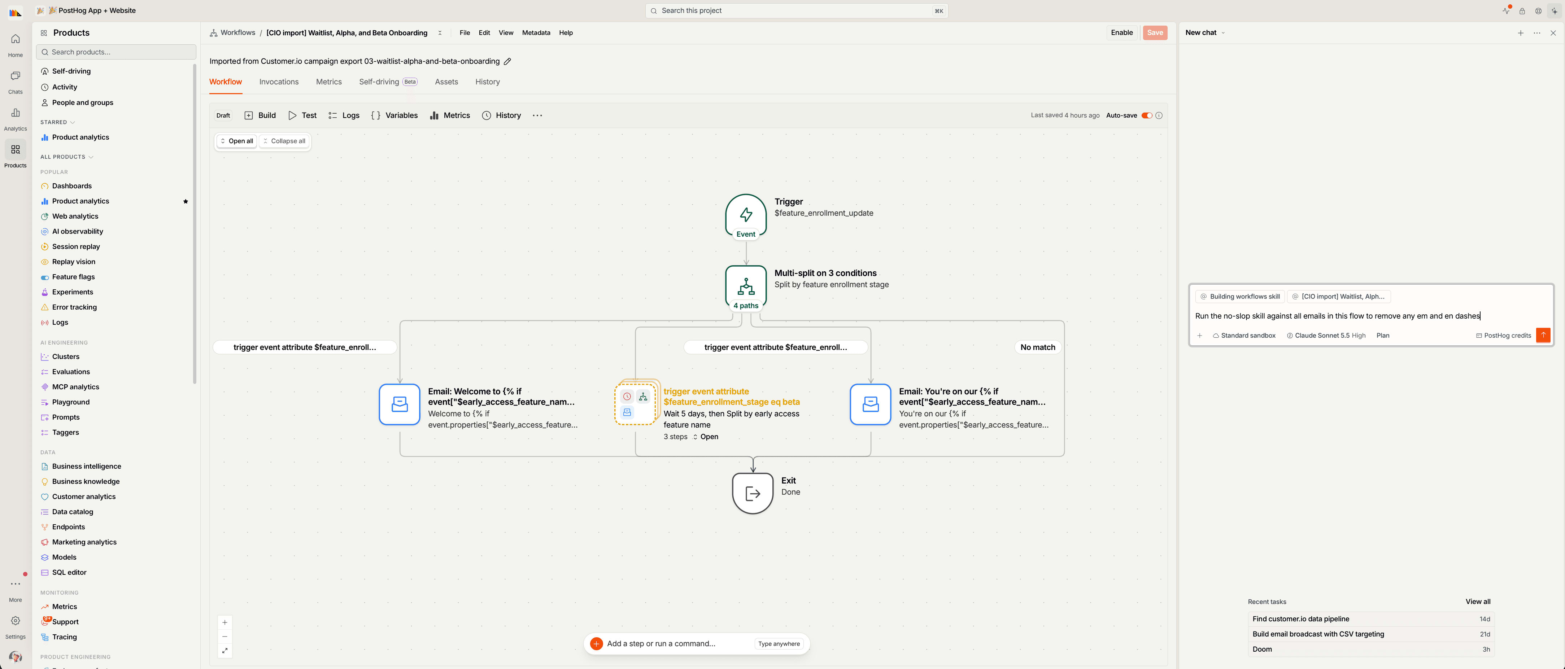Change the Standard sandbox selector

pyautogui.click(x=1244, y=336)
